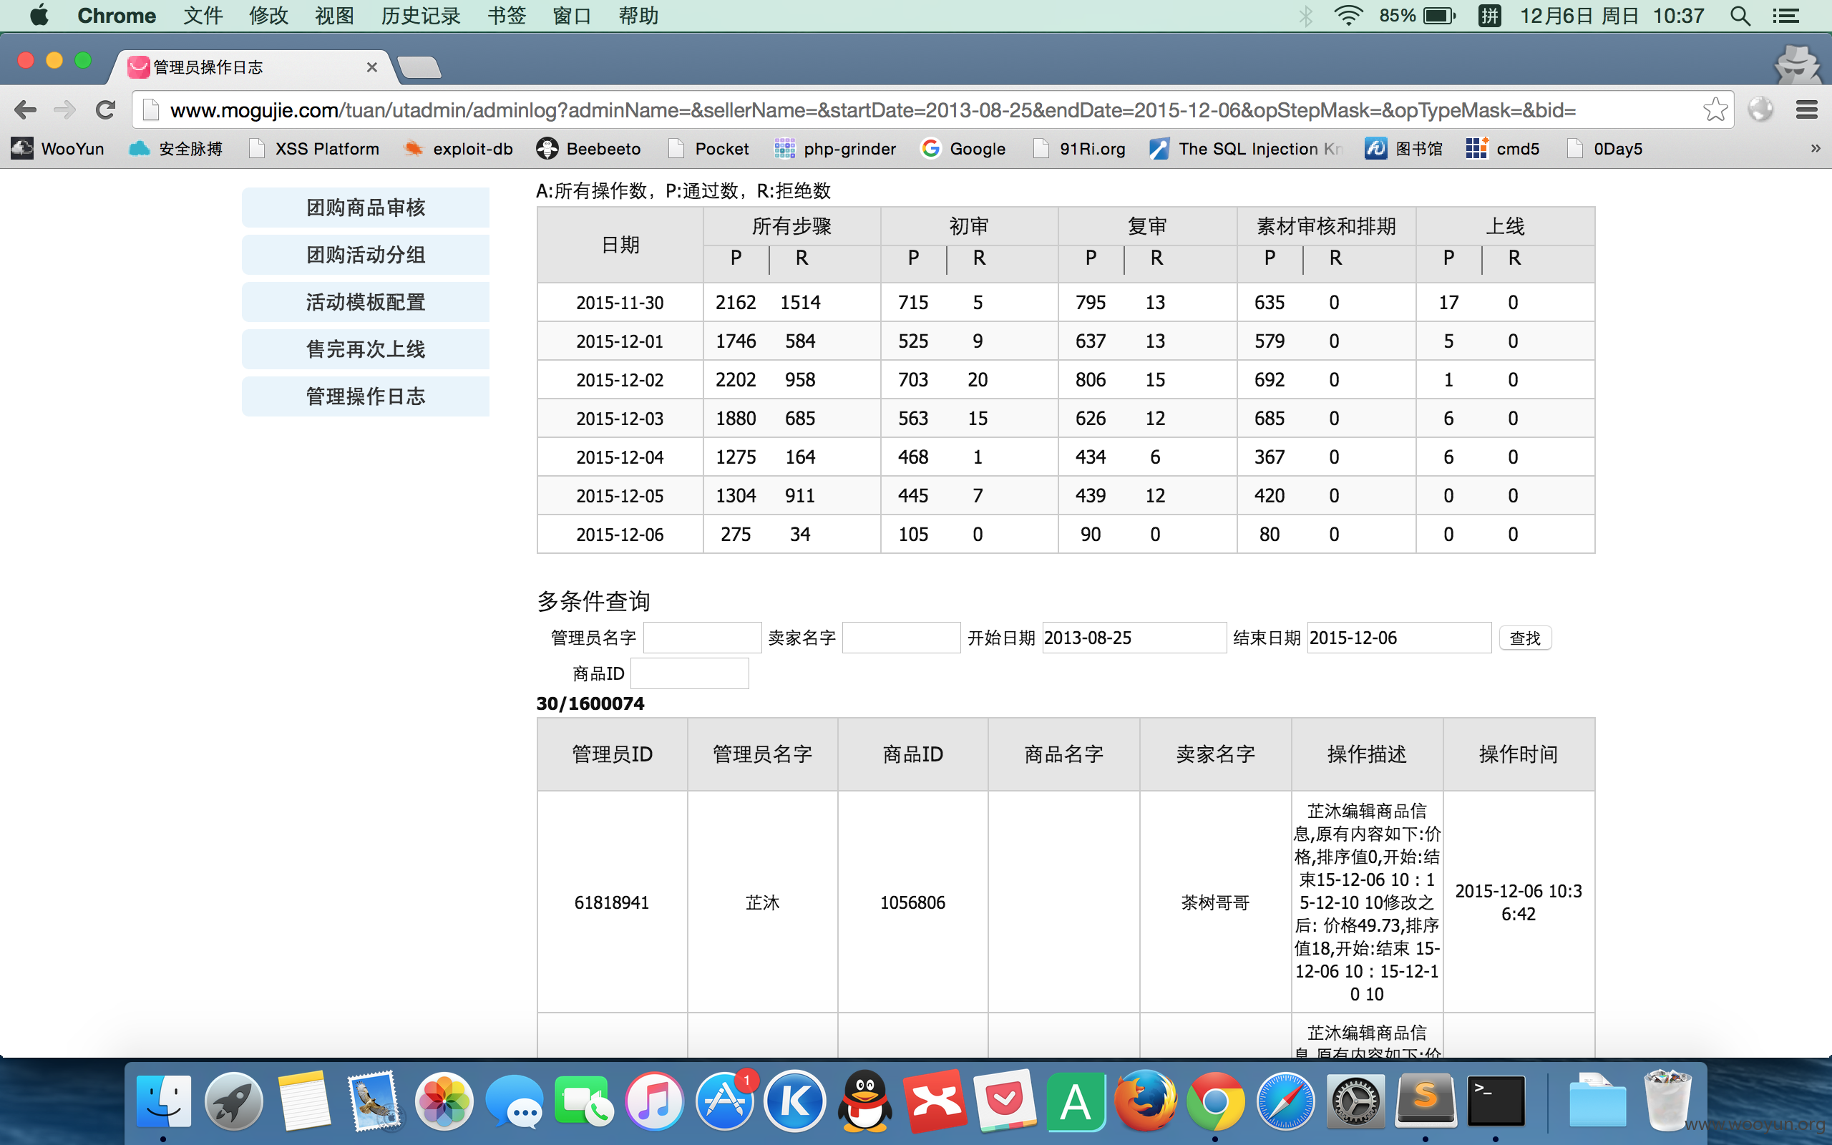1832x1145 pixels.
Task: Click the Wi-Fi status icon
Action: [1348, 16]
